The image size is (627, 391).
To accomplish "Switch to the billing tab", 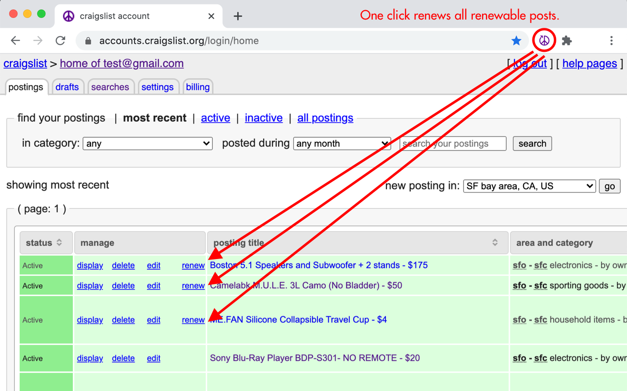I will coord(198,87).
